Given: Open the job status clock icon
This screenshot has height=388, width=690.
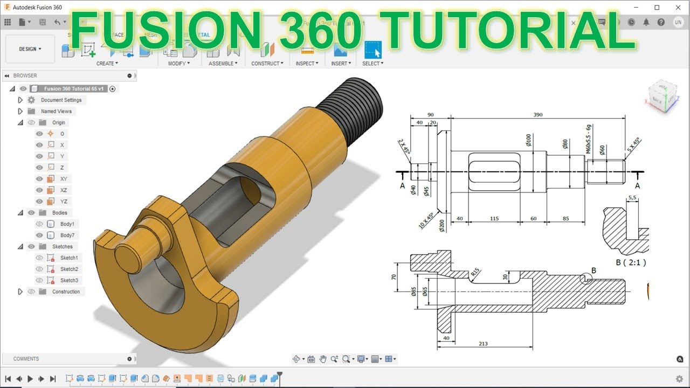Looking at the screenshot, I should pos(632,22).
